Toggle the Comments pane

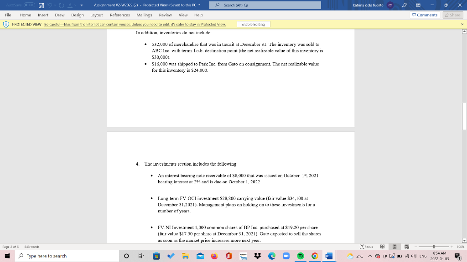coord(424,15)
